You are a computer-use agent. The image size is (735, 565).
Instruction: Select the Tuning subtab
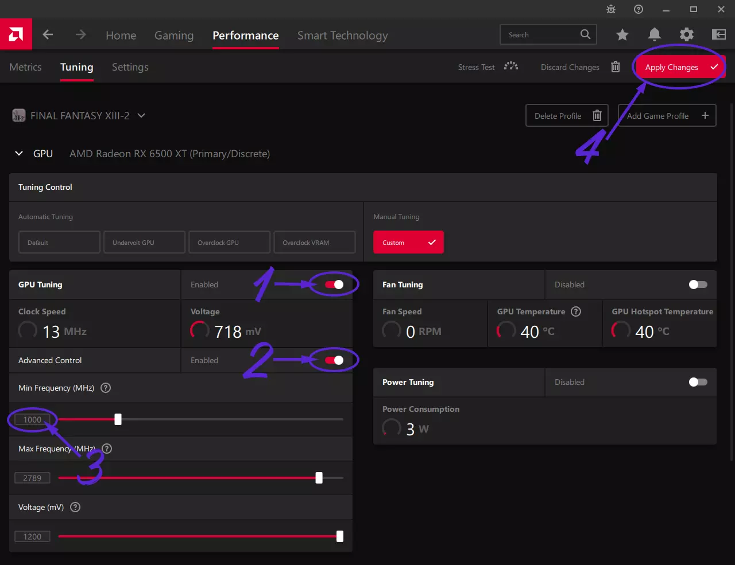click(77, 67)
